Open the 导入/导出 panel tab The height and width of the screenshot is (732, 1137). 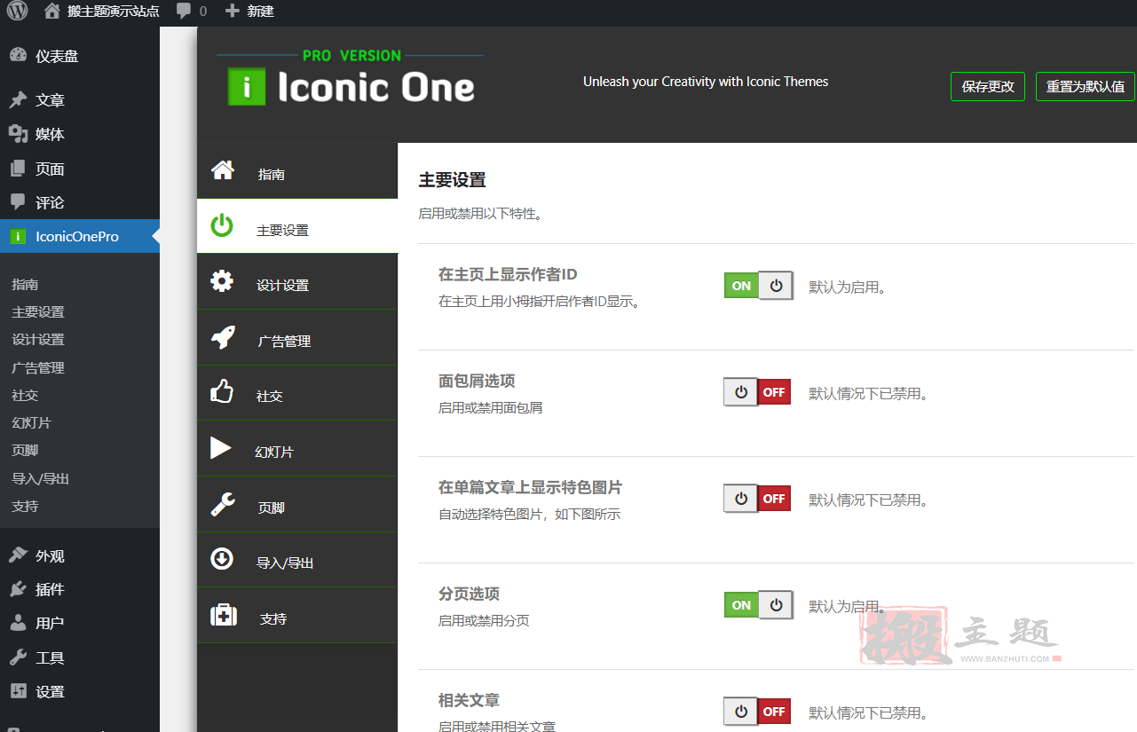point(297,559)
